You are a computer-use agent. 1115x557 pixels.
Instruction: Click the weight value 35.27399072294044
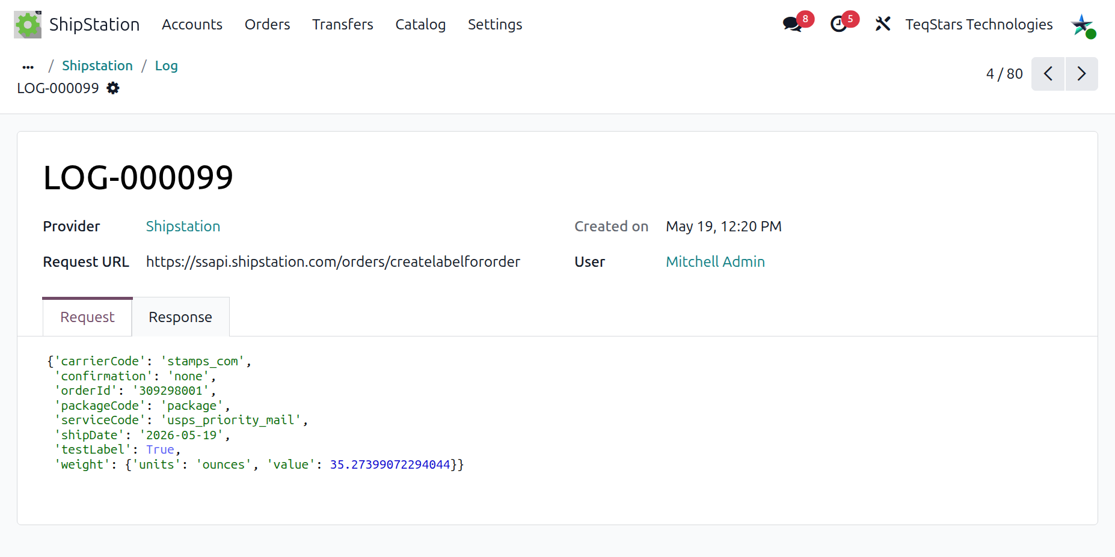(390, 464)
